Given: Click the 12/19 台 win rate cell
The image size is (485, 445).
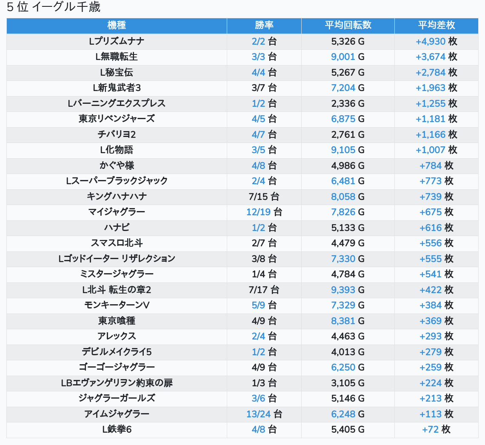Looking at the screenshot, I should [x=264, y=212].
